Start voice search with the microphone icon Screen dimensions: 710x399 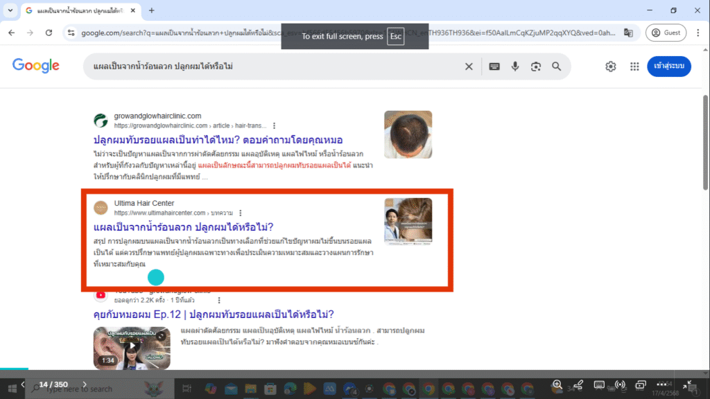(514, 66)
